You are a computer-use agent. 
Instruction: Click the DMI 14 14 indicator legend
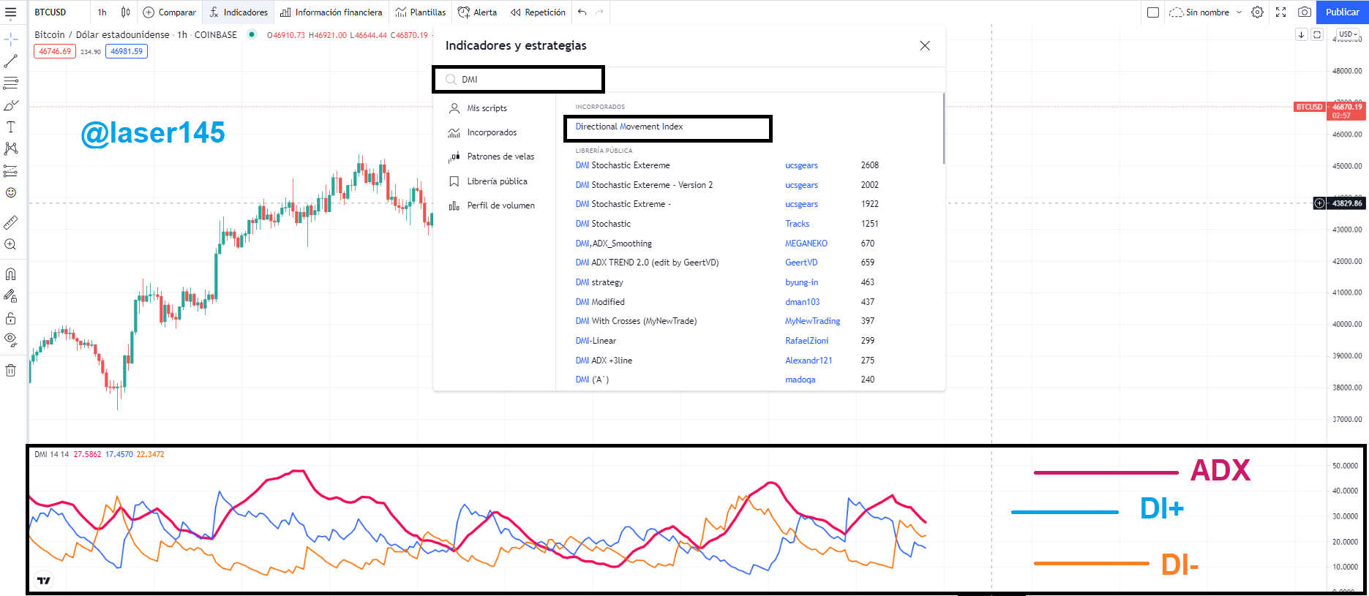[51, 454]
